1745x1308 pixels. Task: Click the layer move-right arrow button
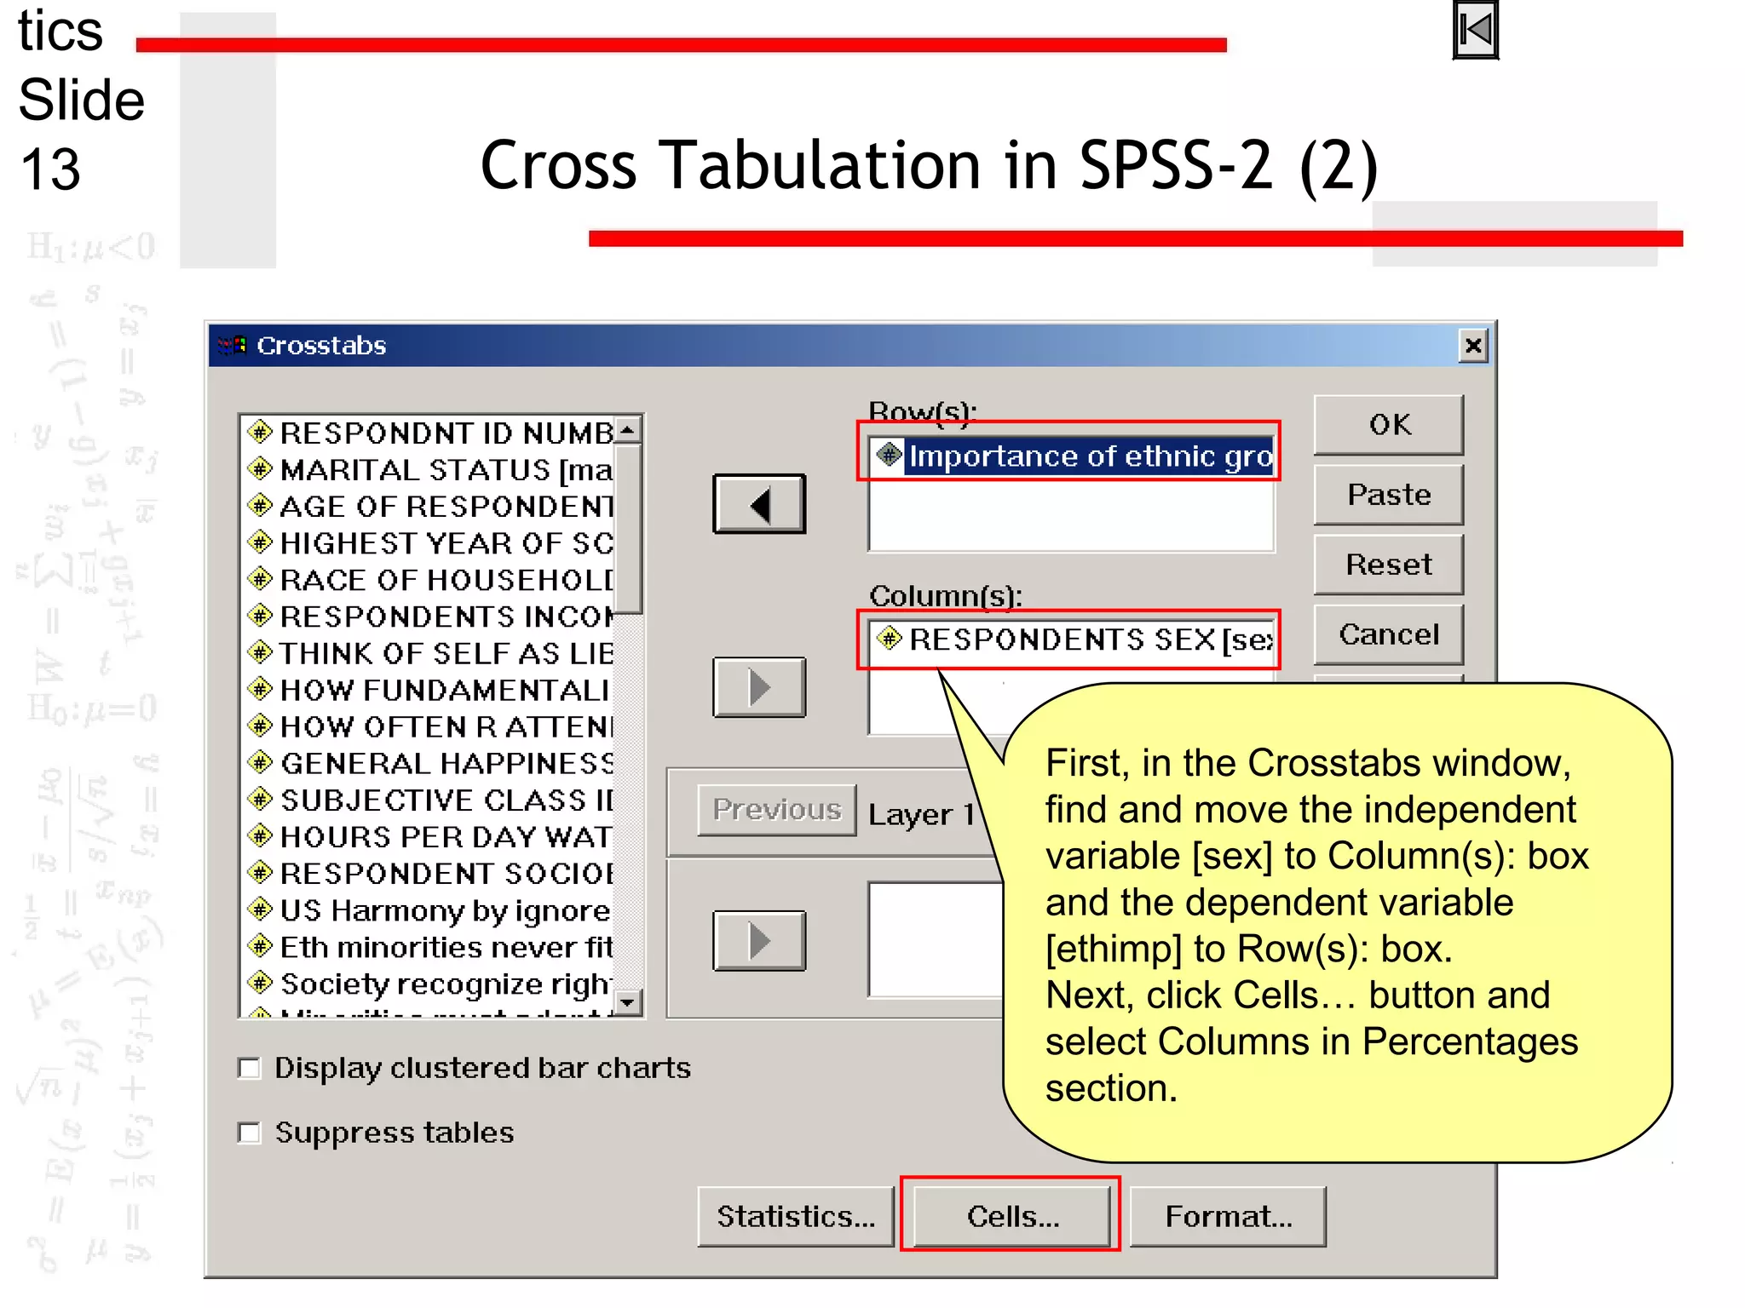[759, 941]
